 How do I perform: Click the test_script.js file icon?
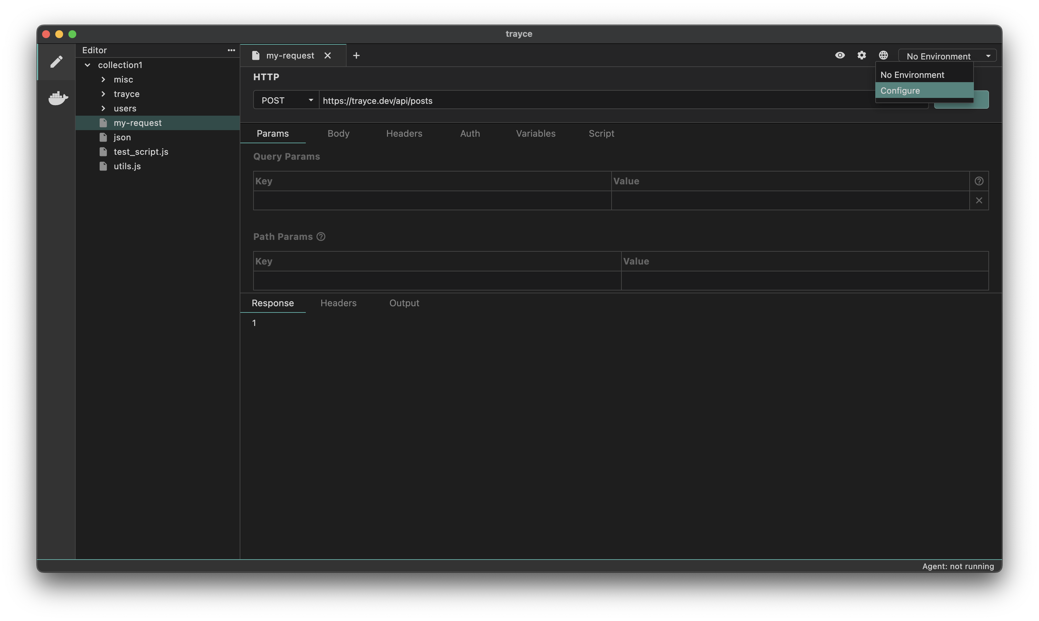click(103, 152)
